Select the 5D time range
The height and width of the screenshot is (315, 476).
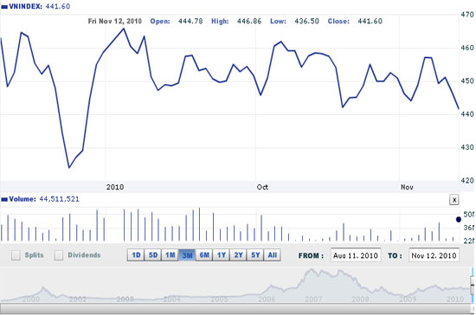tap(153, 255)
